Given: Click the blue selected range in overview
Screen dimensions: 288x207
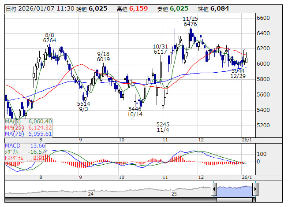Looking at the screenshot, I should point(234,189).
